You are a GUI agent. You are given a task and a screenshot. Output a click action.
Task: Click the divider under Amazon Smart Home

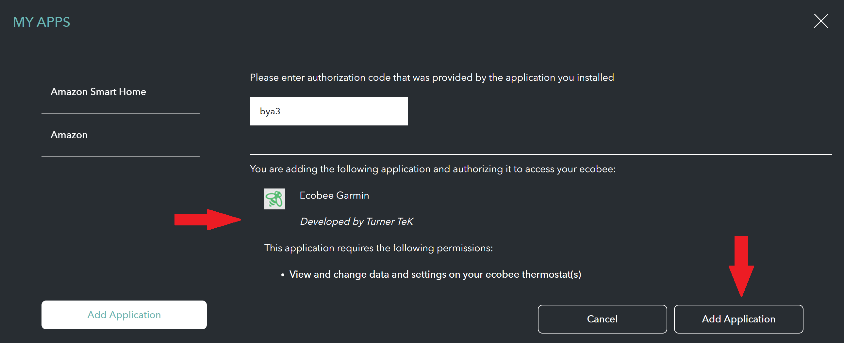tap(120, 113)
